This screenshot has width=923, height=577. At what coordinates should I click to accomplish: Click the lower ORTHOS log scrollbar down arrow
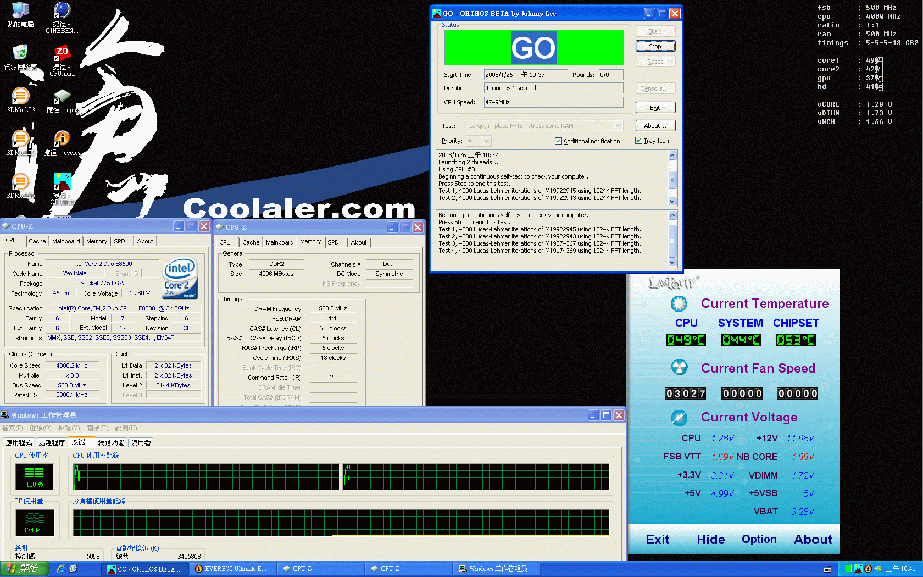tap(672, 263)
